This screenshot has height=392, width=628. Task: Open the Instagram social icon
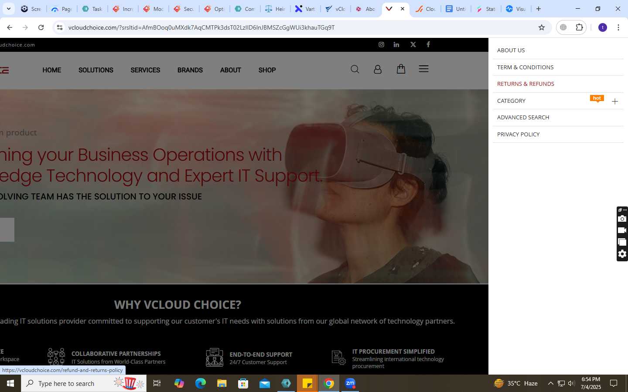[381, 44]
